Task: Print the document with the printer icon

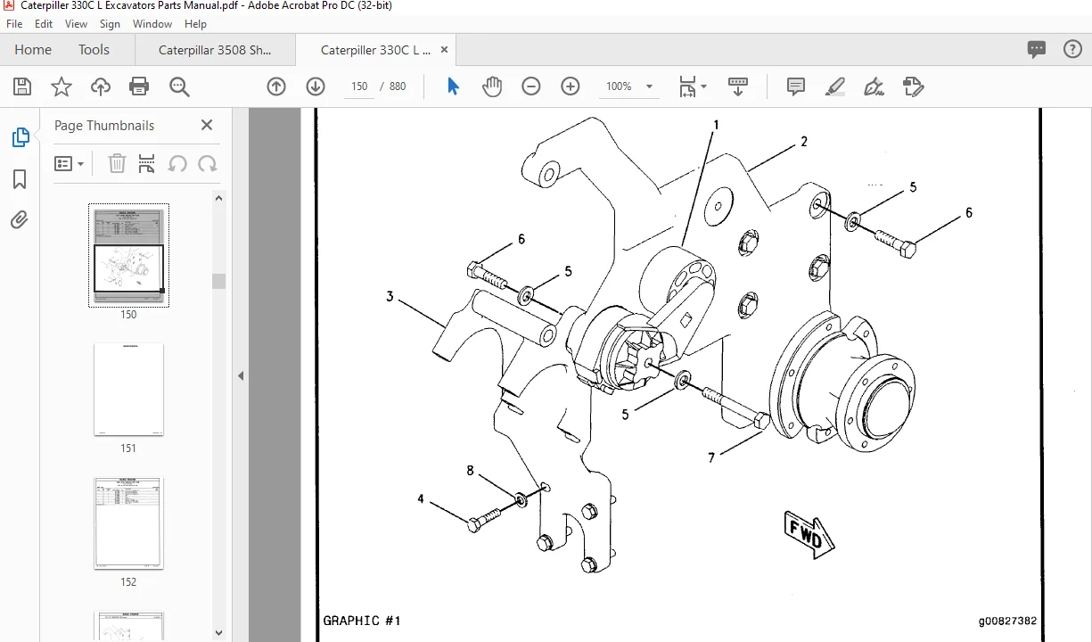Action: click(x=139, y=86)
